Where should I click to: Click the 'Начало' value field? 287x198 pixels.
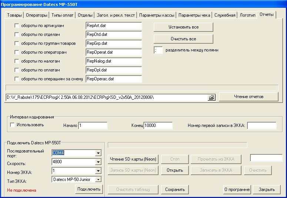93,125
